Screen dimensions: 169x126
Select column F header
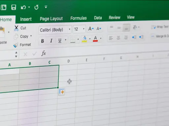(104, 59)
